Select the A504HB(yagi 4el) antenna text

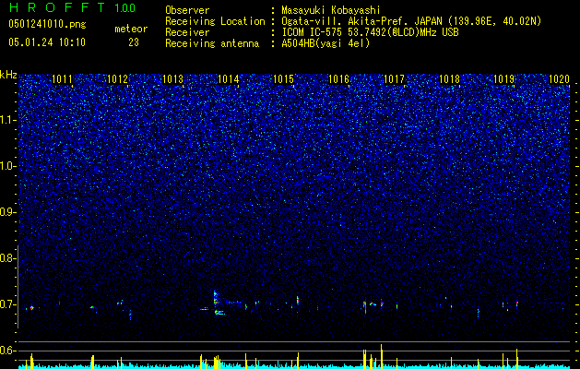click(x=326, y=43)
